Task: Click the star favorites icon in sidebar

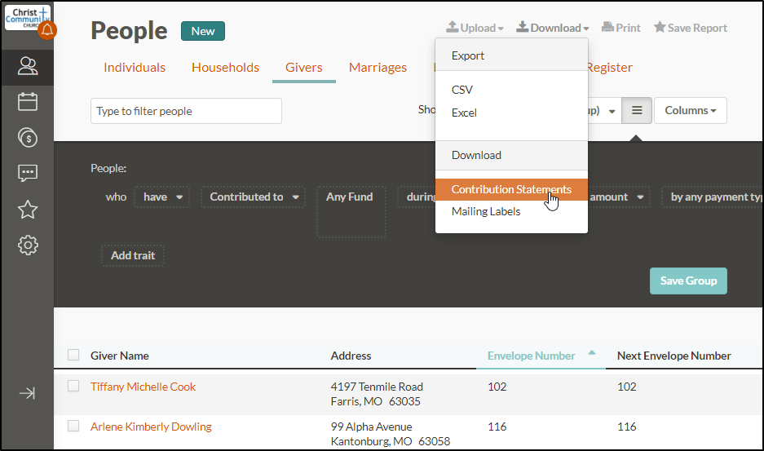Action: pyautogui.click(x=27, y=210)
